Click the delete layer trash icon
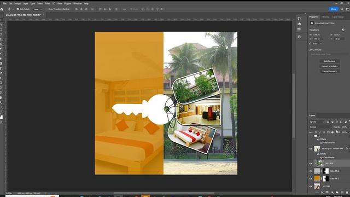350x197 pixels. [347, 192]
